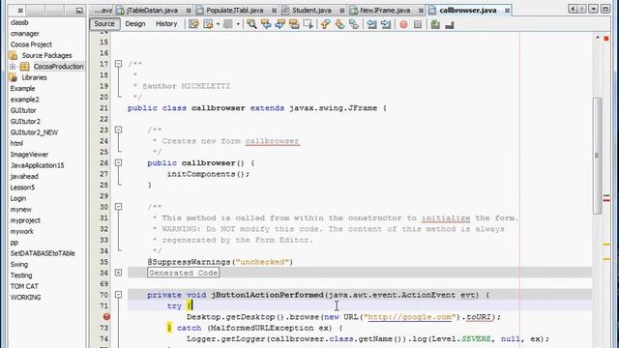This screenshot has height=348, width=619.
Task: Collapse the callbrowser constructor fold
Action: (x=118, y=162)
